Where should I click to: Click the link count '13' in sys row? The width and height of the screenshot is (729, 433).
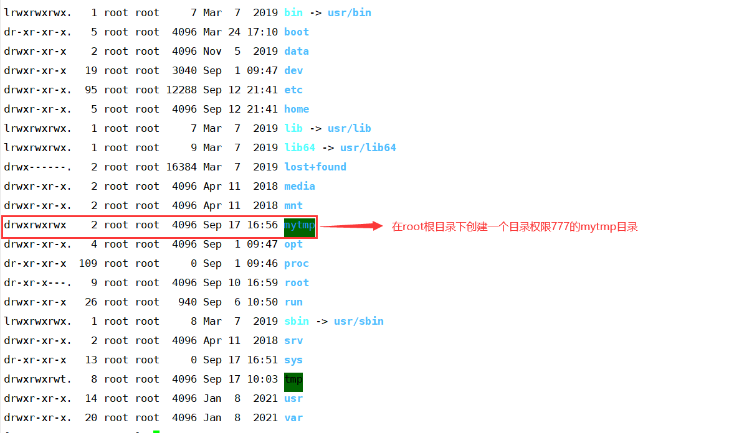tap(91, 360)
